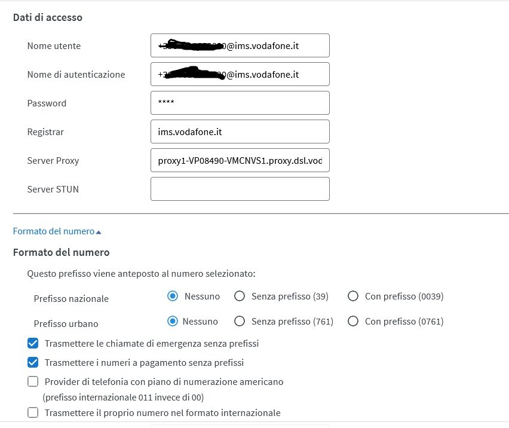Collapse the Formato del numero expander link
The height and width of the screenshot is (428, 509).
(x=54, y=231)
